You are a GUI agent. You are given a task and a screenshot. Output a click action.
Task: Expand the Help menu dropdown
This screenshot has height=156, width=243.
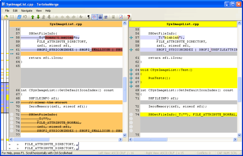point(48,11)
